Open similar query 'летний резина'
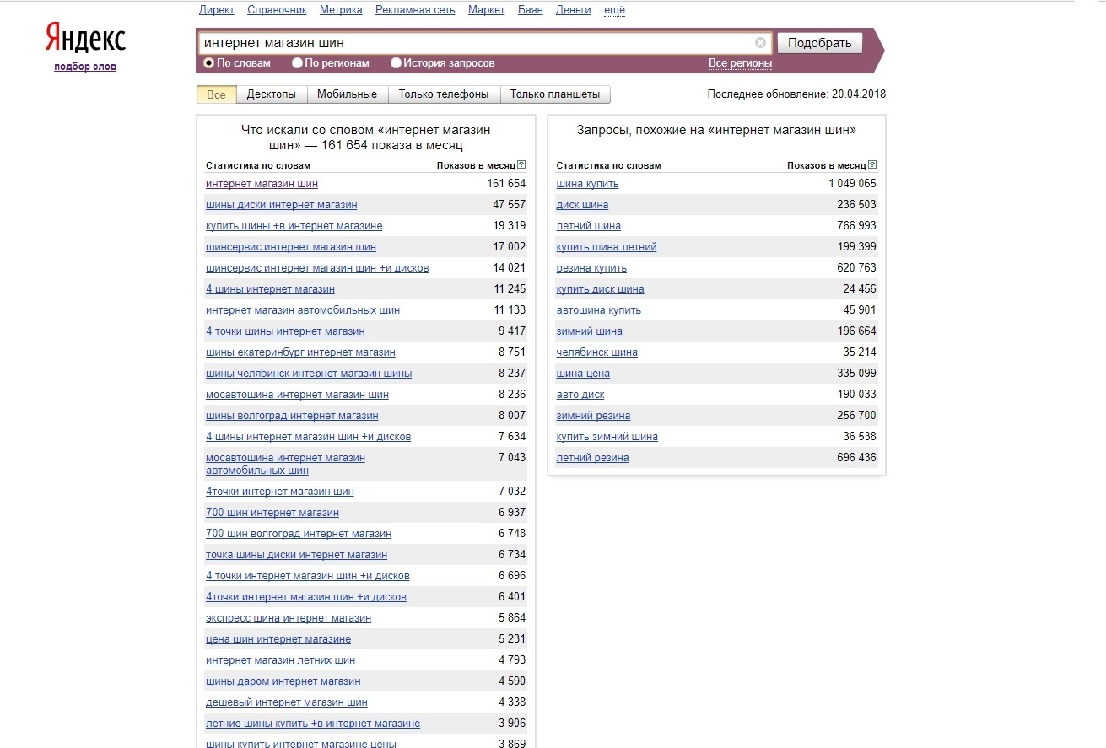The height and width of the screenshot is (748, 1106). (x=592, y=458)
